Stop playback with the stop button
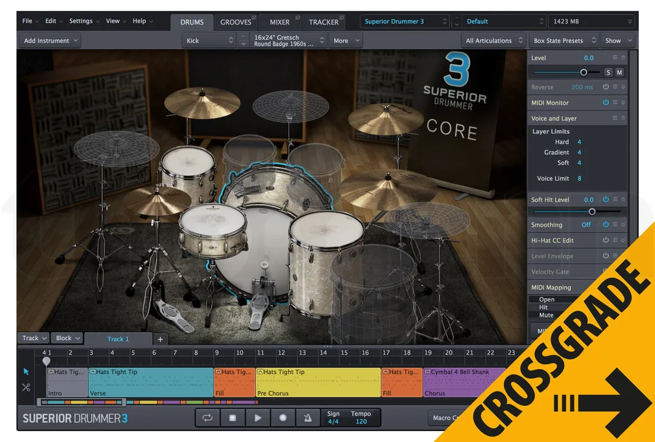Image resolution: width=655 pixels, height=442 pixels. click(x=233, y=418)
